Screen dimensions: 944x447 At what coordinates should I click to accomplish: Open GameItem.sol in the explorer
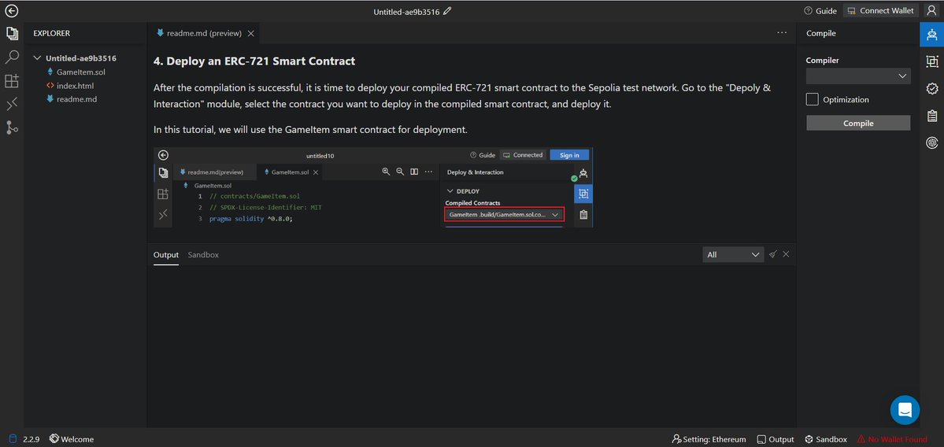[80, 72]
